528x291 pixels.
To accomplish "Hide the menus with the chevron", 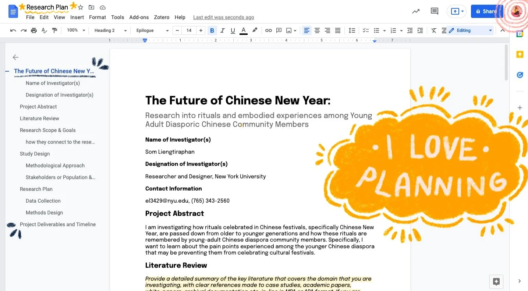I will pyautogui.click(x=503, y=31).
